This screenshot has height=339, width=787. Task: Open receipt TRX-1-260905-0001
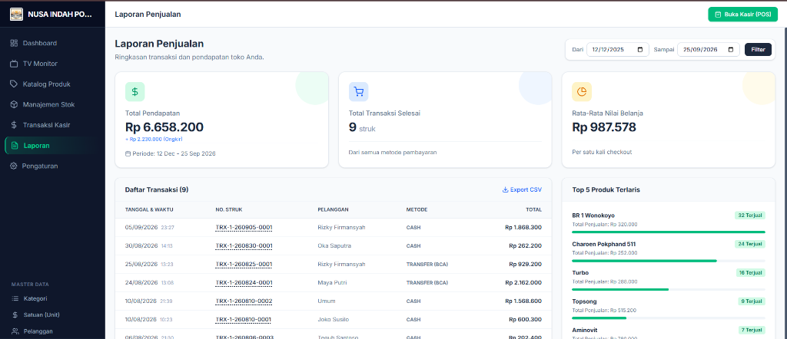click(244, 227)
